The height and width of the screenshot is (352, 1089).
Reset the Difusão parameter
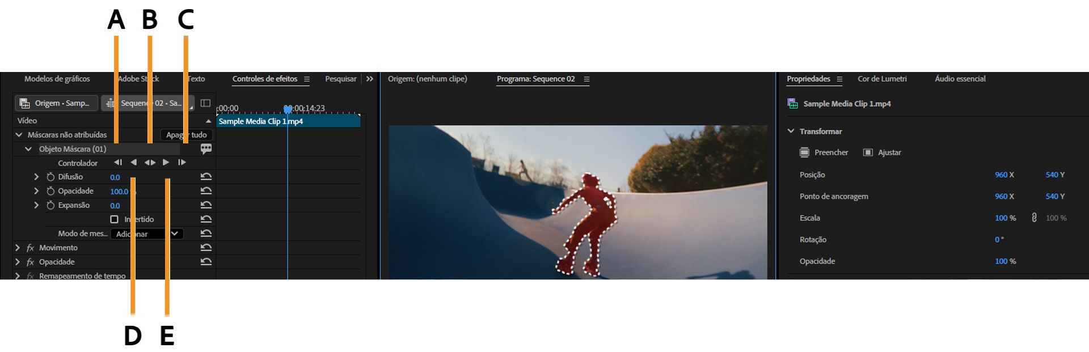[206, 177]
